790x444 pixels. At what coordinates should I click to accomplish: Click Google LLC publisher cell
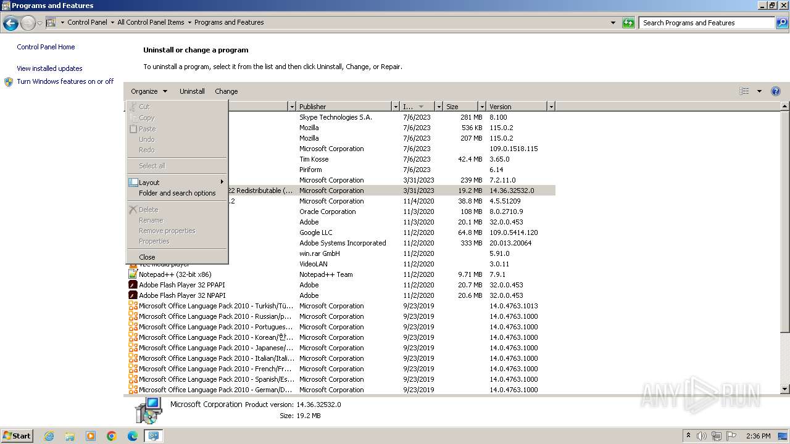316,232
